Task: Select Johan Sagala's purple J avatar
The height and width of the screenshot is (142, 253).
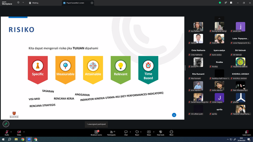Action: (219, 97)
